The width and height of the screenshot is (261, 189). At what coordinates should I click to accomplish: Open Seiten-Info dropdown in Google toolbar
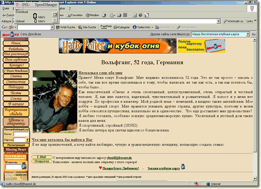[143, 27]
